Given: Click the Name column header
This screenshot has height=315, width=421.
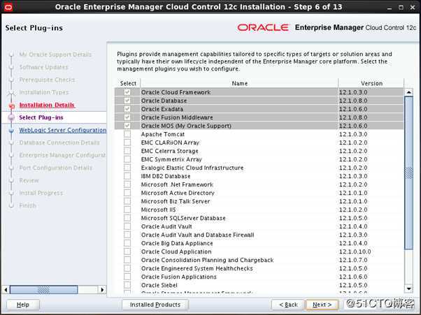Looking at the screenshot, I should click(239, 83).
